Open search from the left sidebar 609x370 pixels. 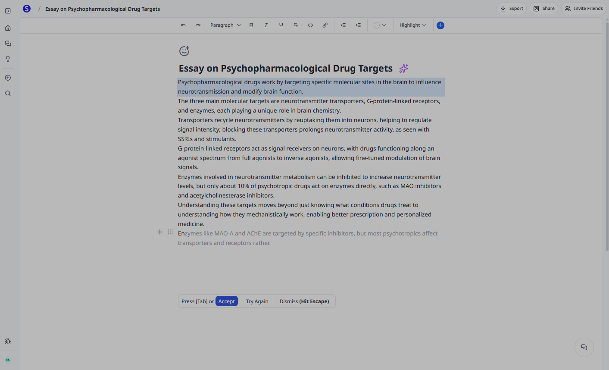tap(7, 93)
